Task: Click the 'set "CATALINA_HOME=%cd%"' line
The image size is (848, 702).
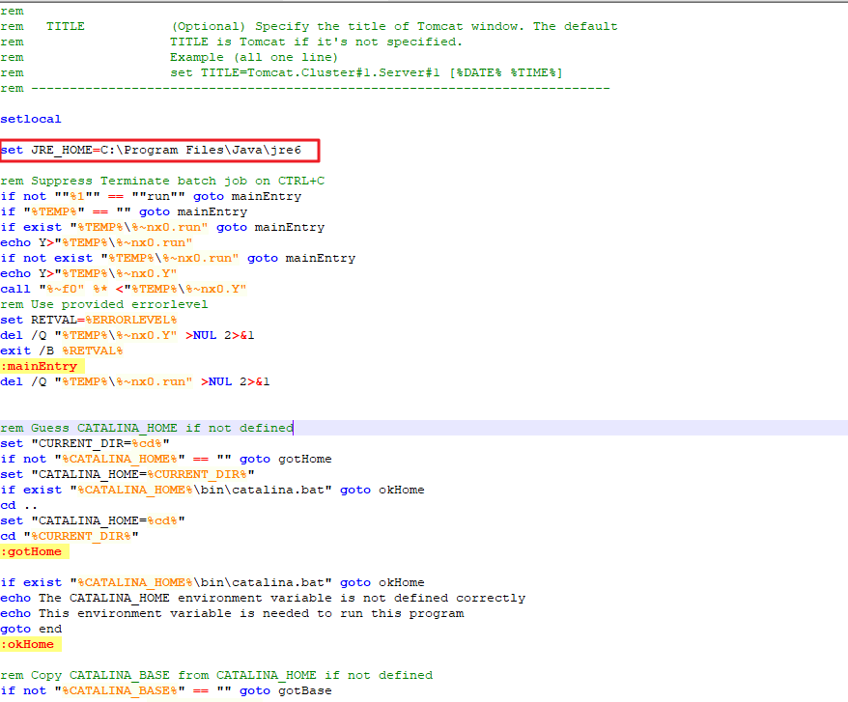Action: pos(93,520)
